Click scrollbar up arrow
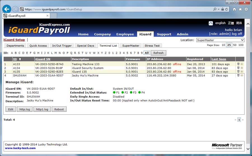 (x=248, y=24)
